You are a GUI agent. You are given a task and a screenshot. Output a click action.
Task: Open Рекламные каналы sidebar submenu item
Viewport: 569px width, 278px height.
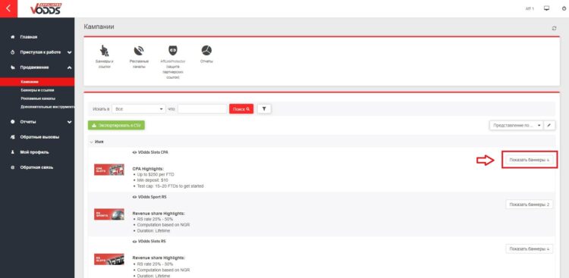click(37, 98)
